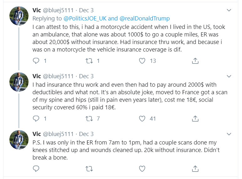Image resolution: width=242 pixels, height=179 pixels.
Task: Open the third tweet's options chevron
Action: [229, 134]
